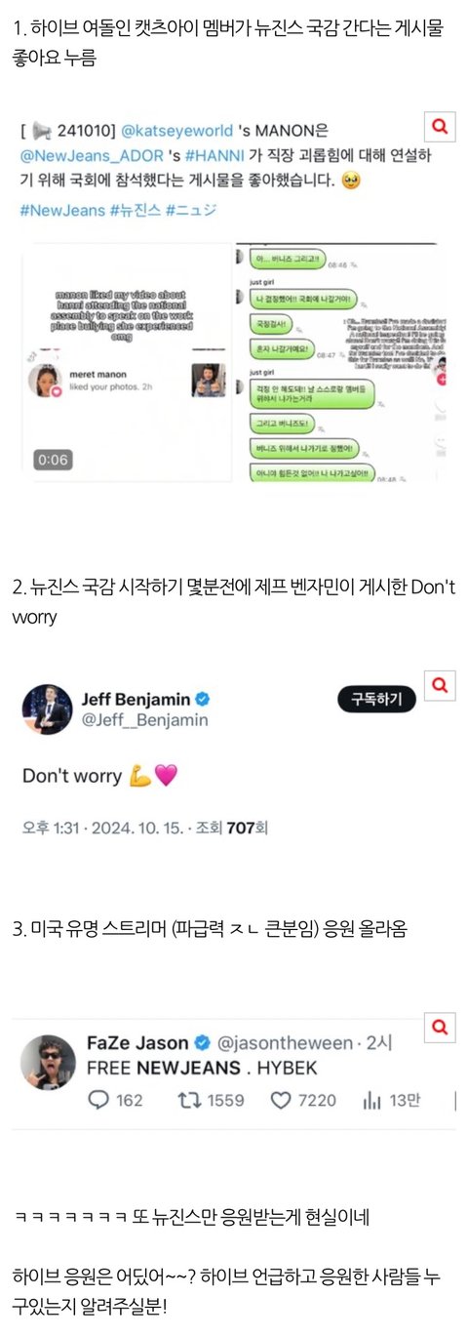468x1337 pixels.
Task: Click views bar chart icon 13만
Action: click(371, 1100)
